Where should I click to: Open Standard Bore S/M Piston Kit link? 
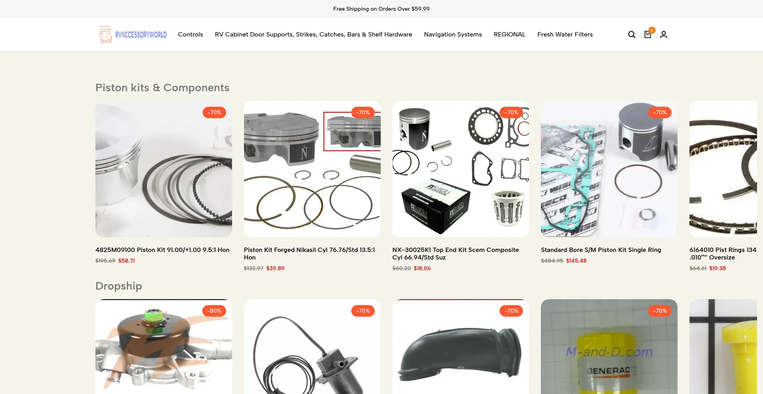(601, 250)
